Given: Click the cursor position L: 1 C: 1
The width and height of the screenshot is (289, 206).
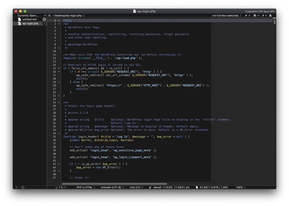Looking at the screenshot, I should pyautogui.click(x=60, y=187).
